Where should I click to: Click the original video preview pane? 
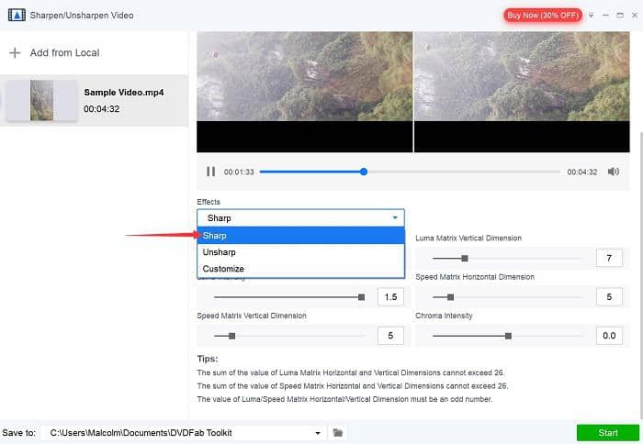[x=305, y=92]
